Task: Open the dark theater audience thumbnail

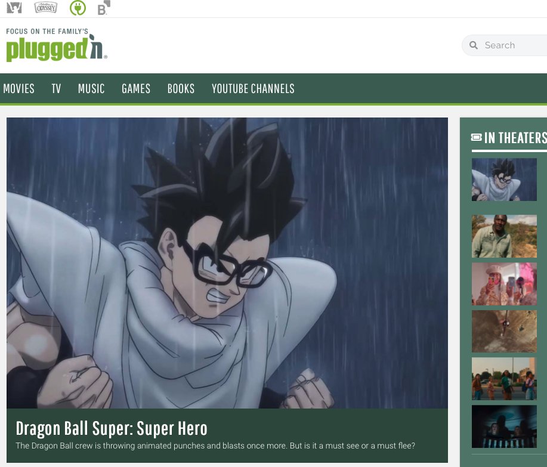Action: pos(504,426)
